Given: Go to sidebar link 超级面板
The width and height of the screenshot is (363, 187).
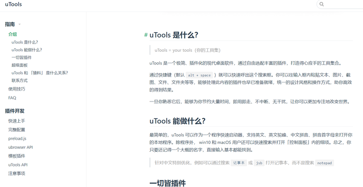Looking at the screenshot, I should coord(20,65).
